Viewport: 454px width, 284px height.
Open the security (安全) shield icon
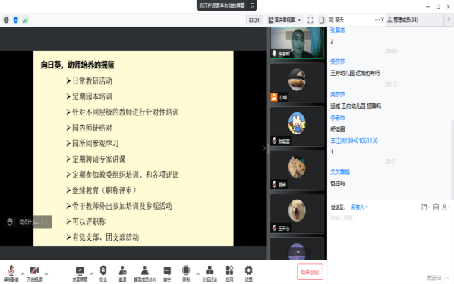[x=103, y=273]
